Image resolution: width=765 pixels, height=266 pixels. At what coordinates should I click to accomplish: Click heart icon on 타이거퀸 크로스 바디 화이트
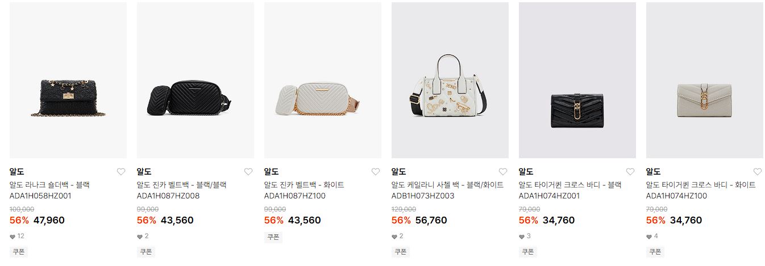pyautogui.click(x=758, y=172)
